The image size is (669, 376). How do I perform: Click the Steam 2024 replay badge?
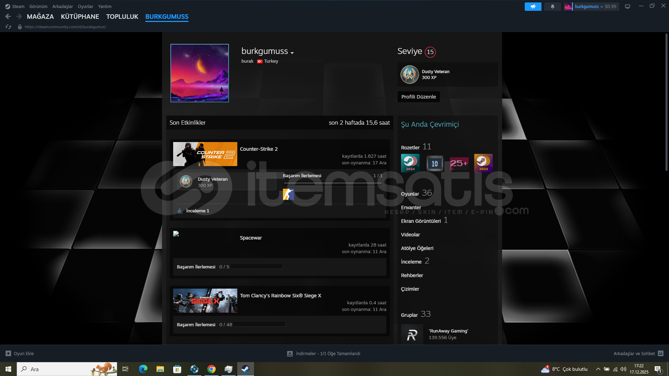coord(410,163)
